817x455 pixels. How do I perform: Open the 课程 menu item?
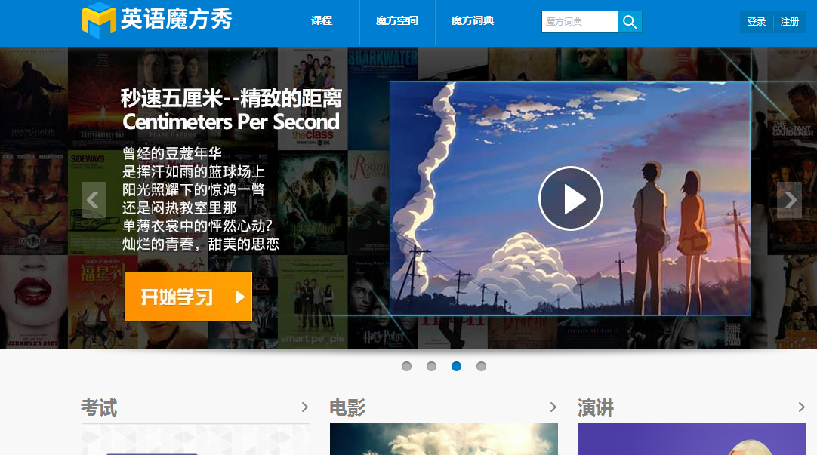click(x=322, y=21)
